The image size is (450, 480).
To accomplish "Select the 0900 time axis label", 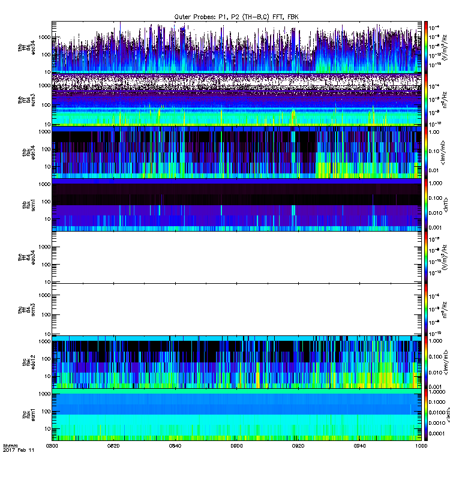I will point(236,446).
